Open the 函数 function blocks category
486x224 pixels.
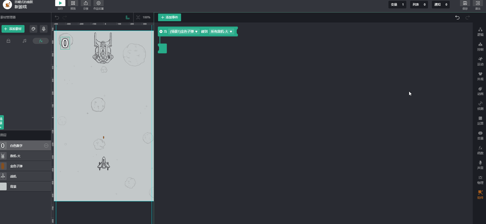coord(480,150)
